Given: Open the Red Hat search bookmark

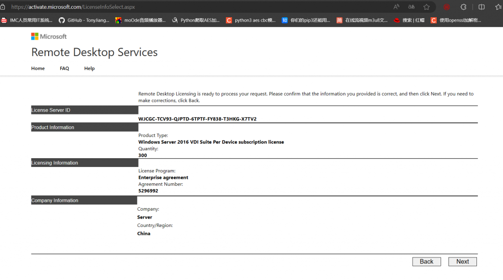Looking at the screenshot, I should (x=409, y=20).
